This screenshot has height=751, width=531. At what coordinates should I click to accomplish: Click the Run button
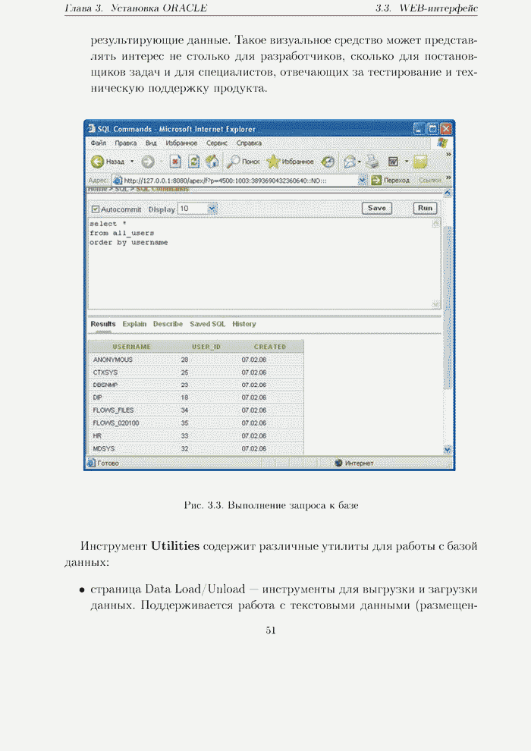(x=425, y=208)
